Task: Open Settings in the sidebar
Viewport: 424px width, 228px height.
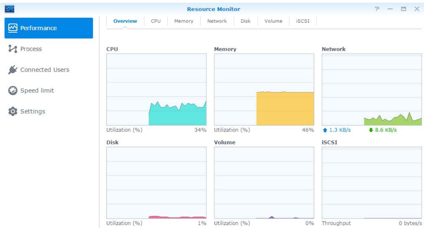Action: [49, 111]
